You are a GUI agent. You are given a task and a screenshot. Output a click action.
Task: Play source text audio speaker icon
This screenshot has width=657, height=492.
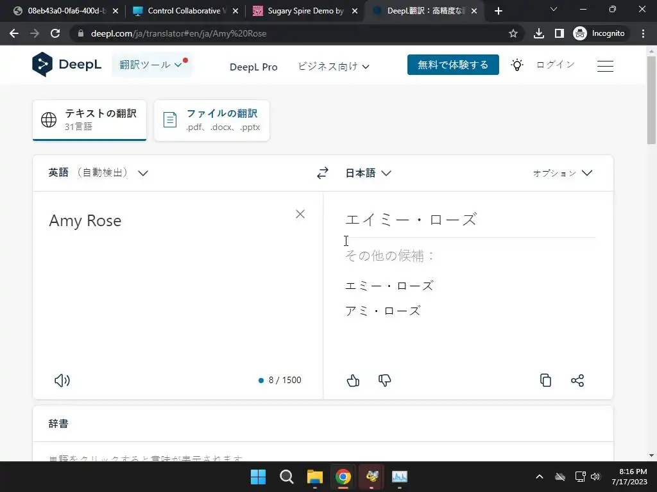click(x=62, y=381)
